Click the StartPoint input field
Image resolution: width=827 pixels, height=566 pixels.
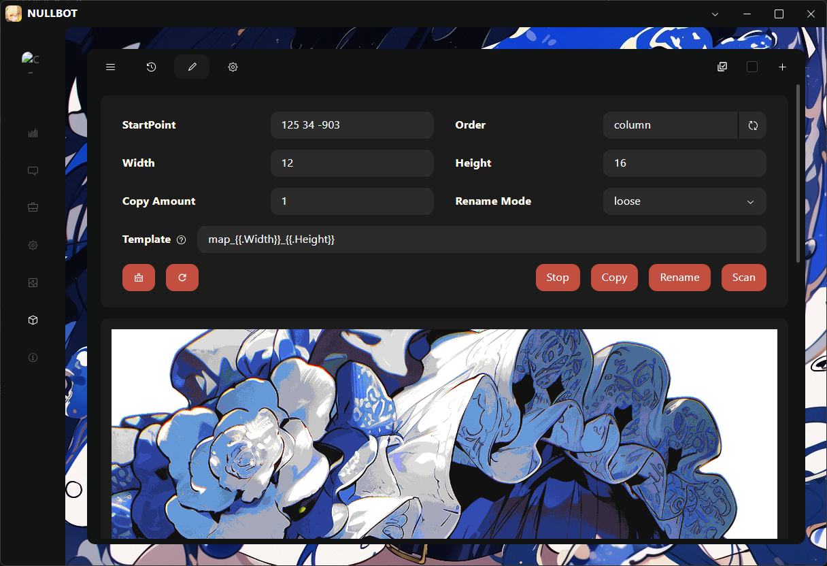pos(352,125)
